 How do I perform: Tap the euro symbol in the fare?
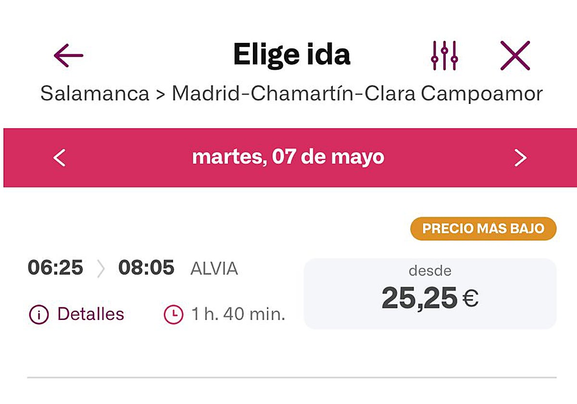(471, 299)
